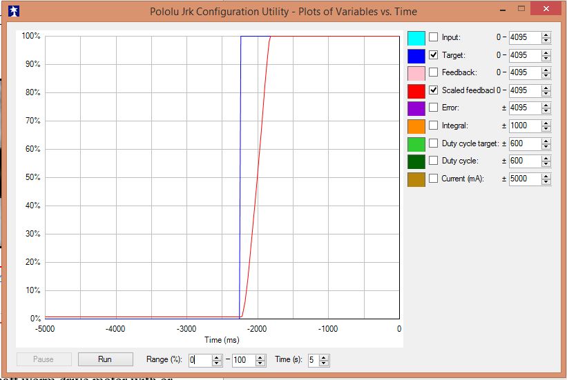The image size is (567, 380).
Task: Open the purple Error color swatch
Action: pyautogui.click(x=416, y=108)
